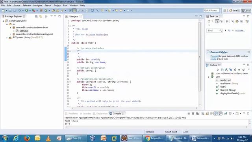Open the Run button dropdown arrow
The width and height of the screenshot is (252, 142).
(x=30, y=11)
